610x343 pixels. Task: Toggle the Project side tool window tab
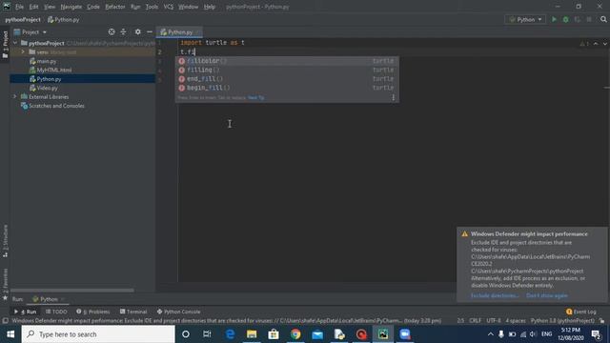pyautogui.click(x=5, y=45)
